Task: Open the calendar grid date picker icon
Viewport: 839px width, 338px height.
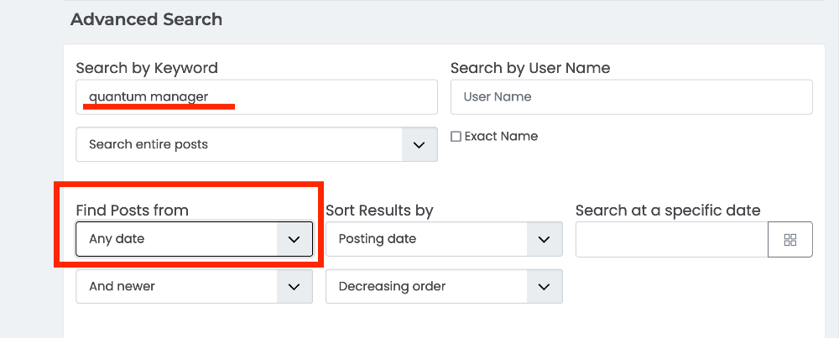Action: coord(789,239)
